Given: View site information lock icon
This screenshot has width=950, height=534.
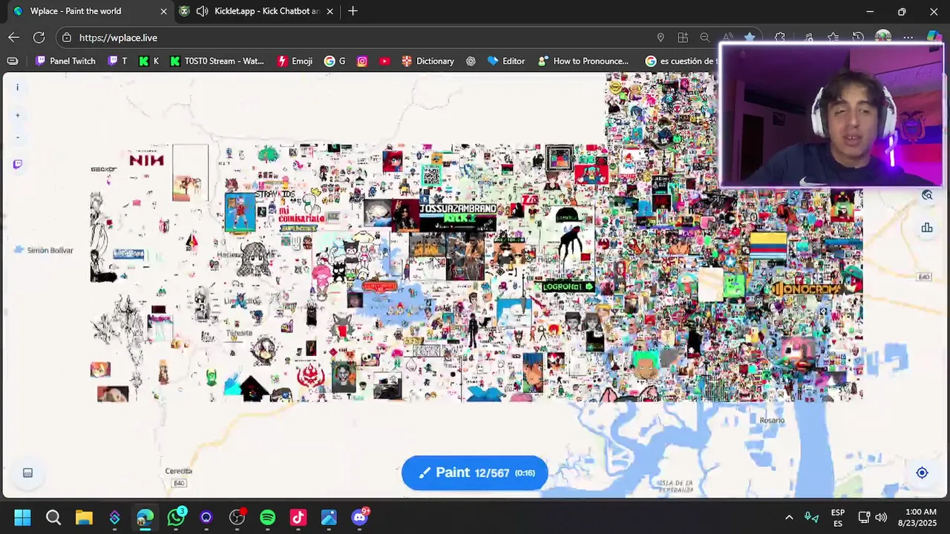Looking at the screenshot, I should (x=67, y=37).
